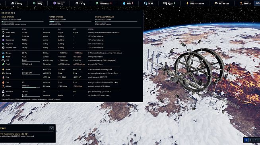Click the 'scrubbers keep up' CO2 status
The height and width of the screenshot is (145, 260).
pos(102,61)
